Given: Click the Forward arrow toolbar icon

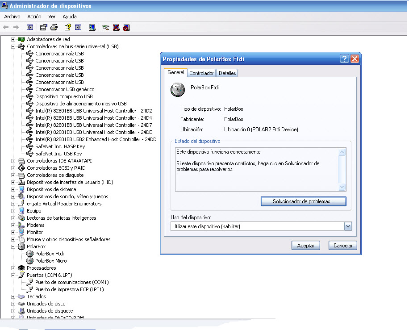Looking at the screenshot, I should [x=16, y=27].
